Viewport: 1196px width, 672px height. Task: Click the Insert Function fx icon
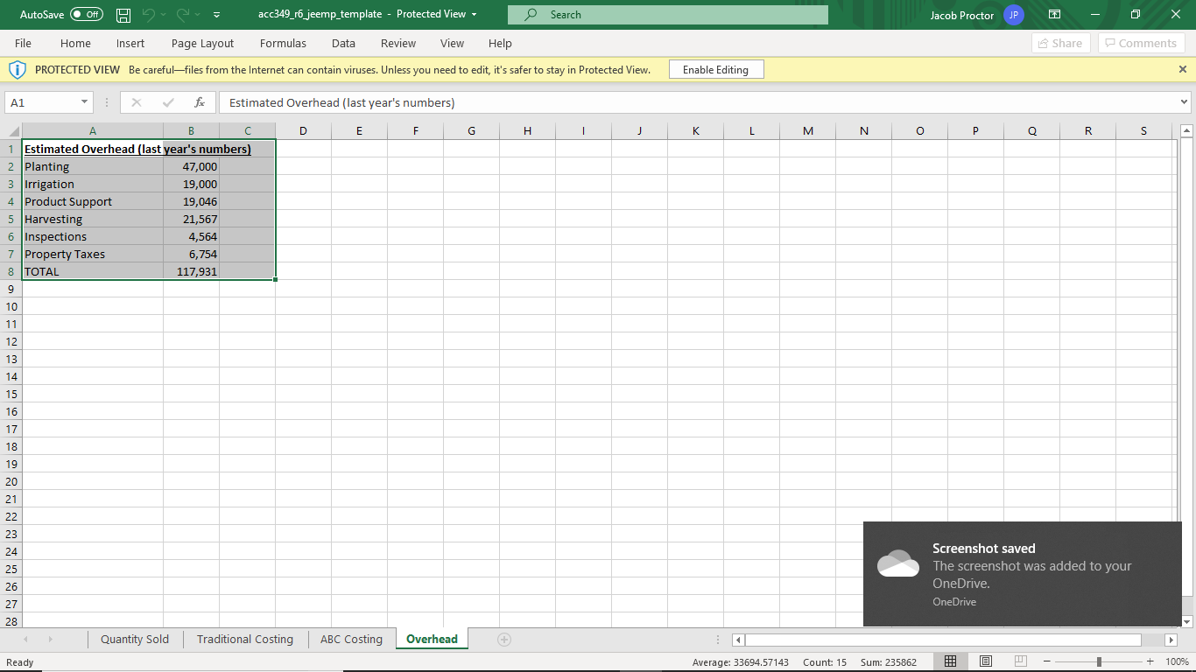pyautogui.click(x=200, y=102)
